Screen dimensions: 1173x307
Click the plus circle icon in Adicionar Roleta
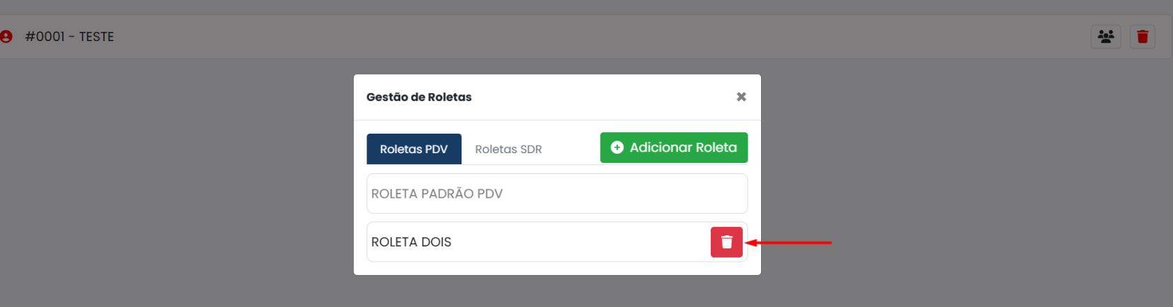click(x=617, y=148)
